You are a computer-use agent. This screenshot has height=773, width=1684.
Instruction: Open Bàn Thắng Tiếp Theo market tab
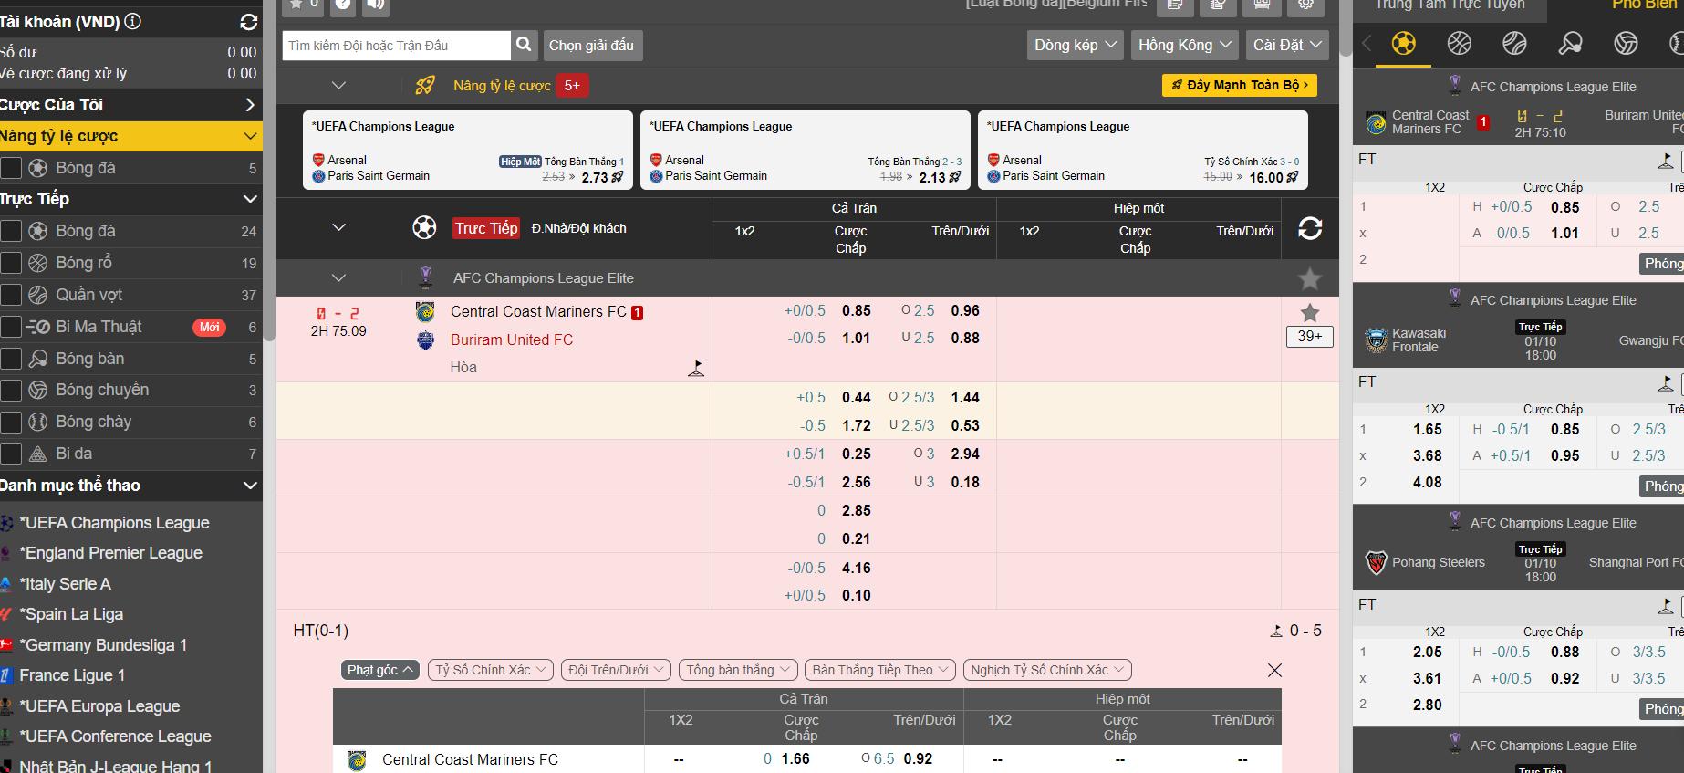[880, 670]
